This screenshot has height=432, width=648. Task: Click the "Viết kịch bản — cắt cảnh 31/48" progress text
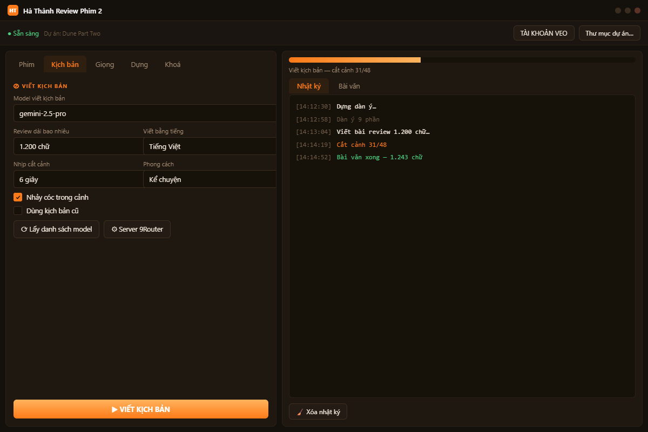click(x=329, y=70)
